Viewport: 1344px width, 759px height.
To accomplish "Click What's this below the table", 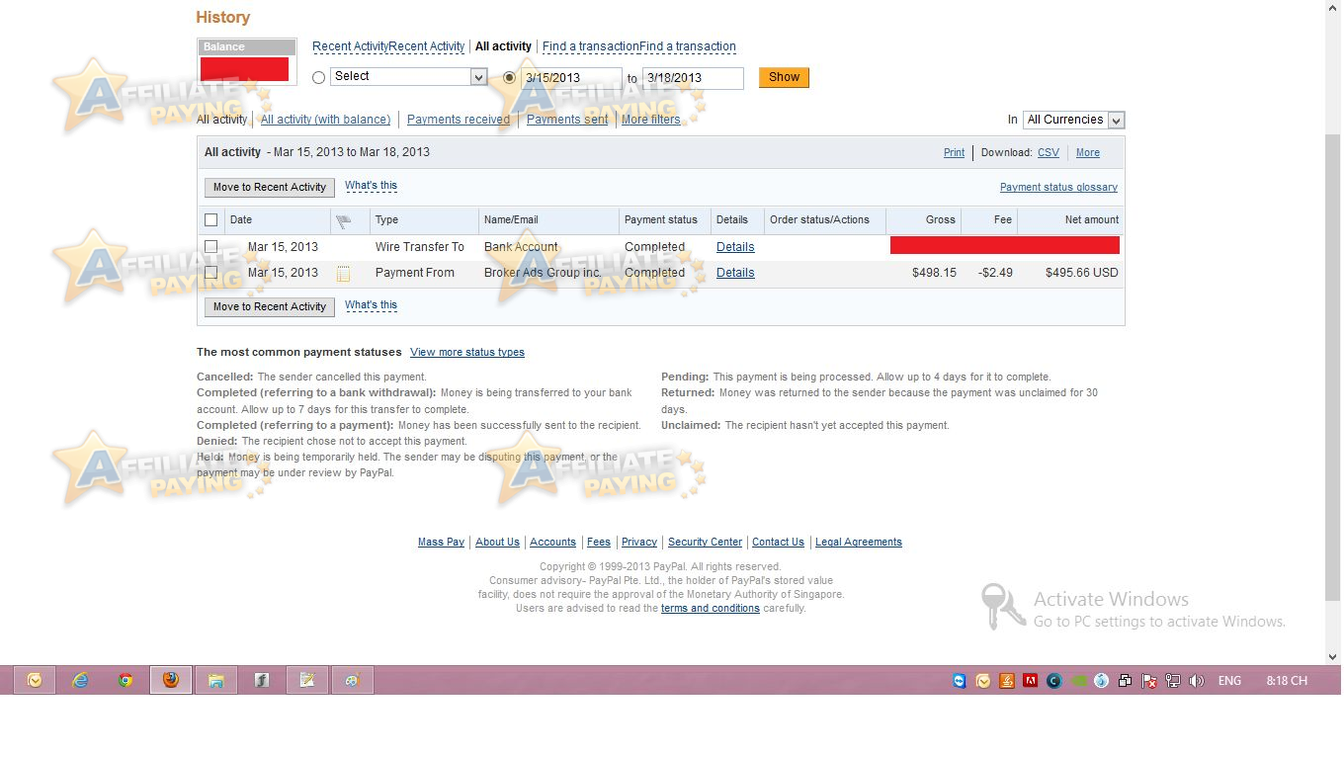I will click(371, 305).
